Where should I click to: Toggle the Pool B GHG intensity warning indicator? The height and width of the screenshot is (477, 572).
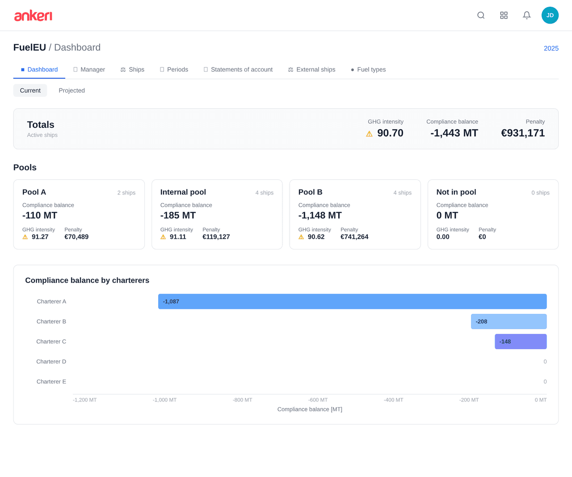click(301, 237)
